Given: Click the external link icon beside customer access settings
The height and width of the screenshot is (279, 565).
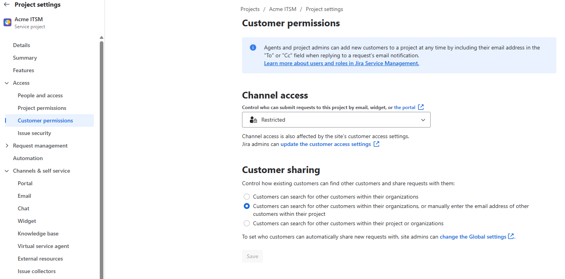Looking at the screenshot, I should coord(376,144).
